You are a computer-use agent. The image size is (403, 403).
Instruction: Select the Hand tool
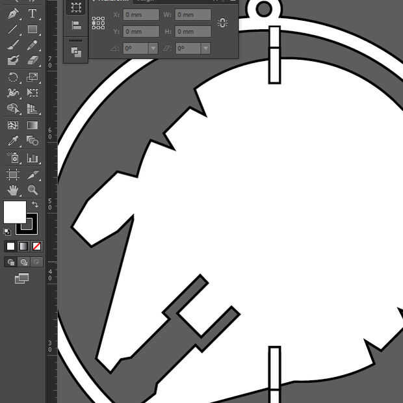(13, 190)
